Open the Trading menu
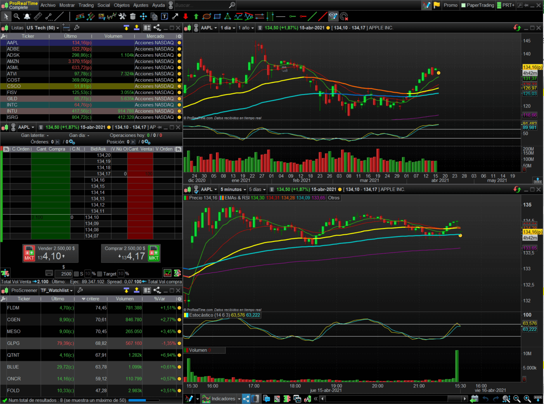This screenshot has width=544, height=404. 86,5
